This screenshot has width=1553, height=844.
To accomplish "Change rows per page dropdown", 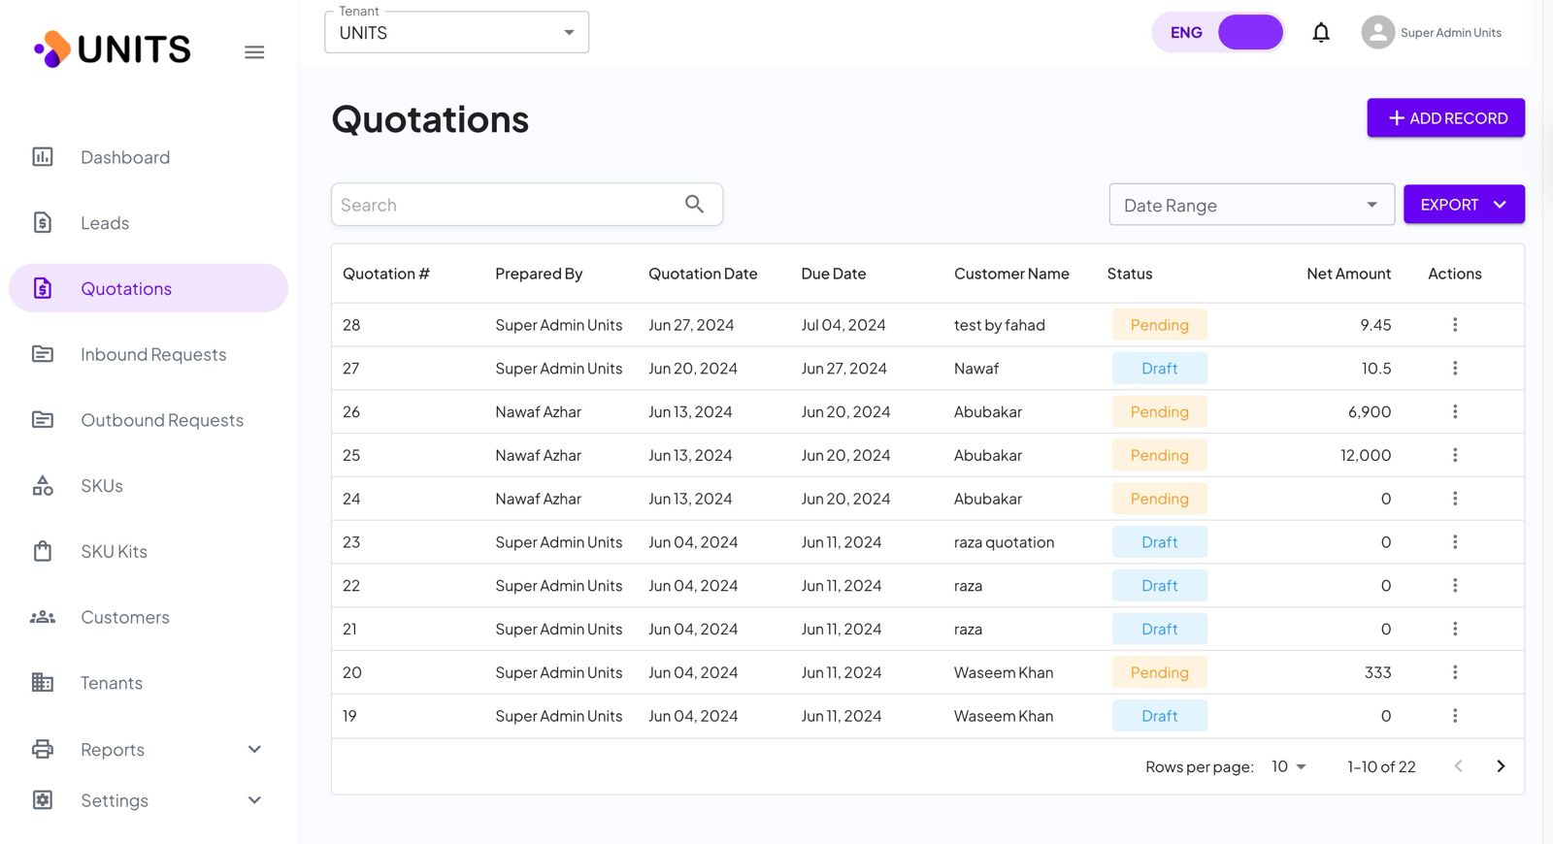I will (1289, 766).
